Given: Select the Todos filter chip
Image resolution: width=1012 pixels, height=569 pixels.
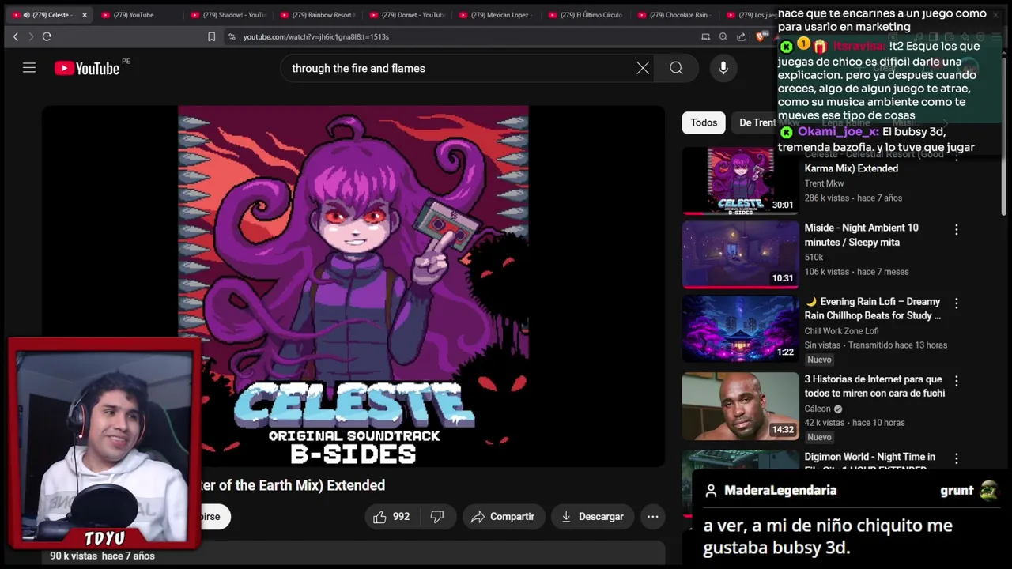Looking at the screenshot, I should point(704,122).
